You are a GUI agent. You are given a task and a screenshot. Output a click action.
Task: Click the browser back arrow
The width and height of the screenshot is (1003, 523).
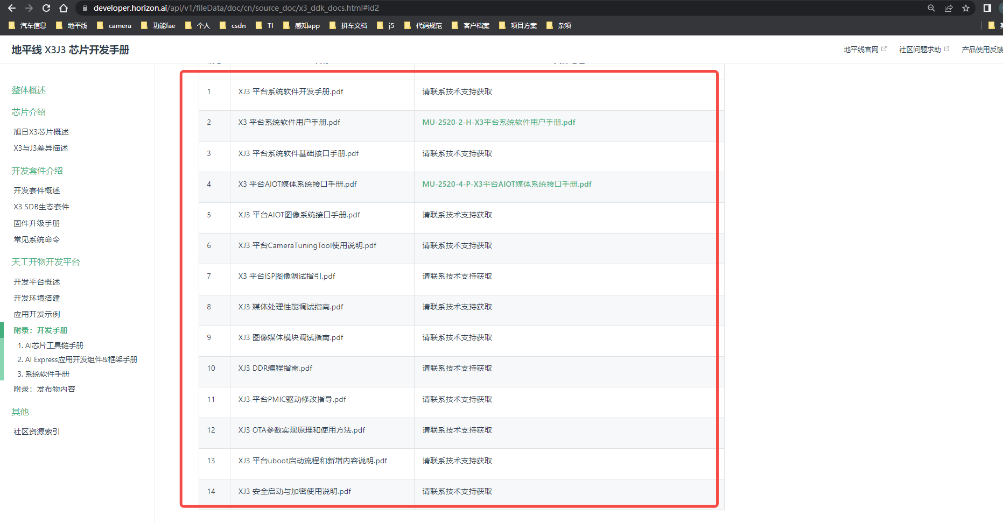coord(12,8)
